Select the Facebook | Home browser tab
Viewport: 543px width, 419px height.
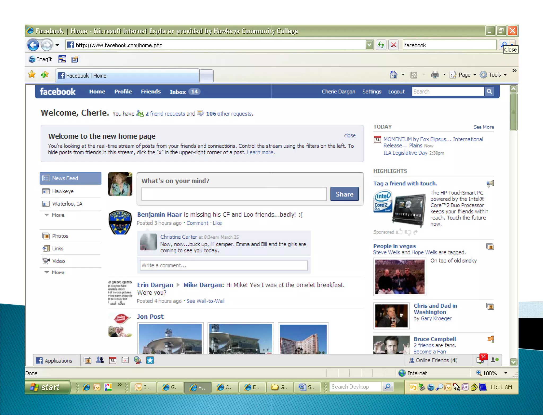127,76
